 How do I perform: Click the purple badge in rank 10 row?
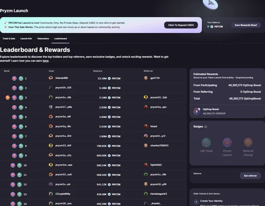coord(13,165)
